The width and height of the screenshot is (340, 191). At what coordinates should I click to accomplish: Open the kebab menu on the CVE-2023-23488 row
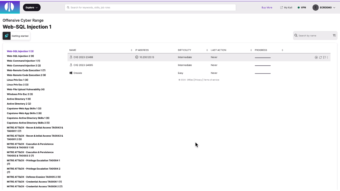pyautogui.click(x=328, y=57)
